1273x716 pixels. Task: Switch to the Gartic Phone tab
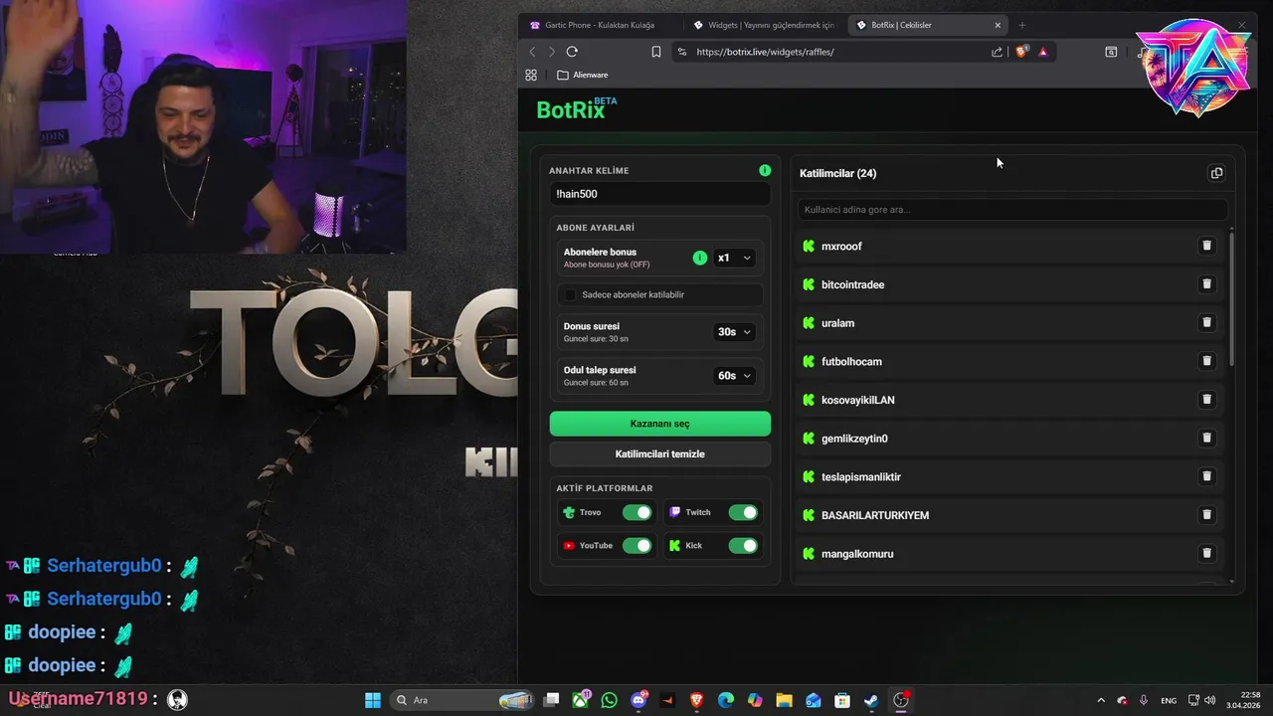600,25
